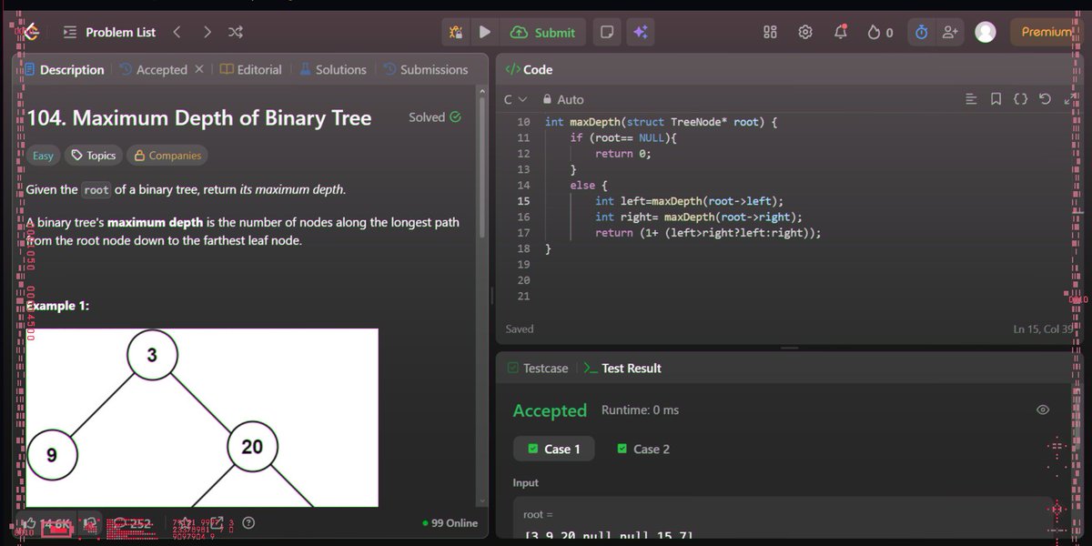Open the Problem List panel
The height and width of the screenshot is (546, 1092).
[x=109, y=32]
